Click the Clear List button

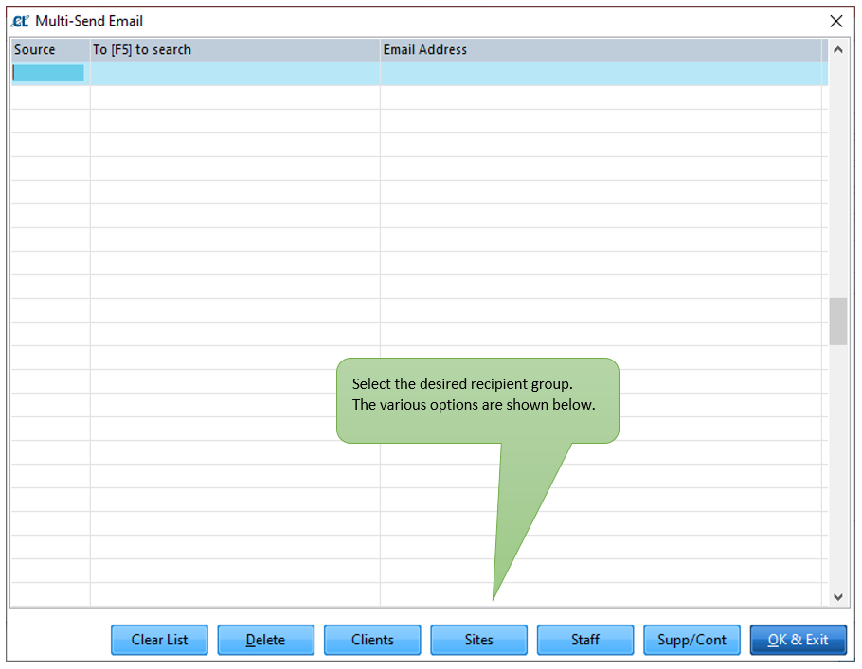coord(158,640)
